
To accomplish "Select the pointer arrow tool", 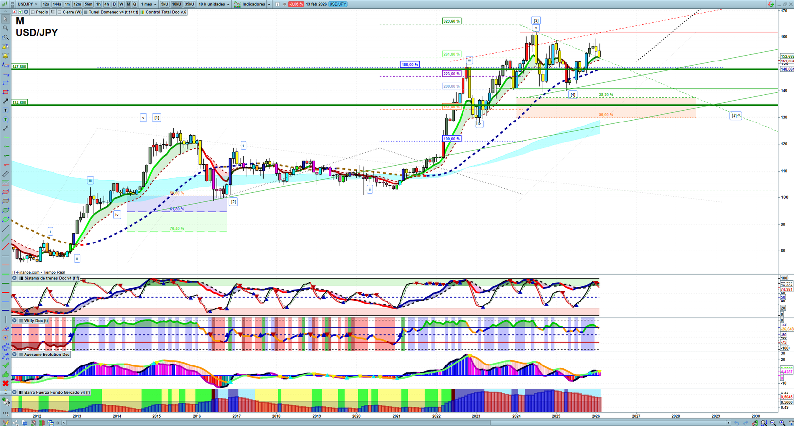I will coord(5,19).
